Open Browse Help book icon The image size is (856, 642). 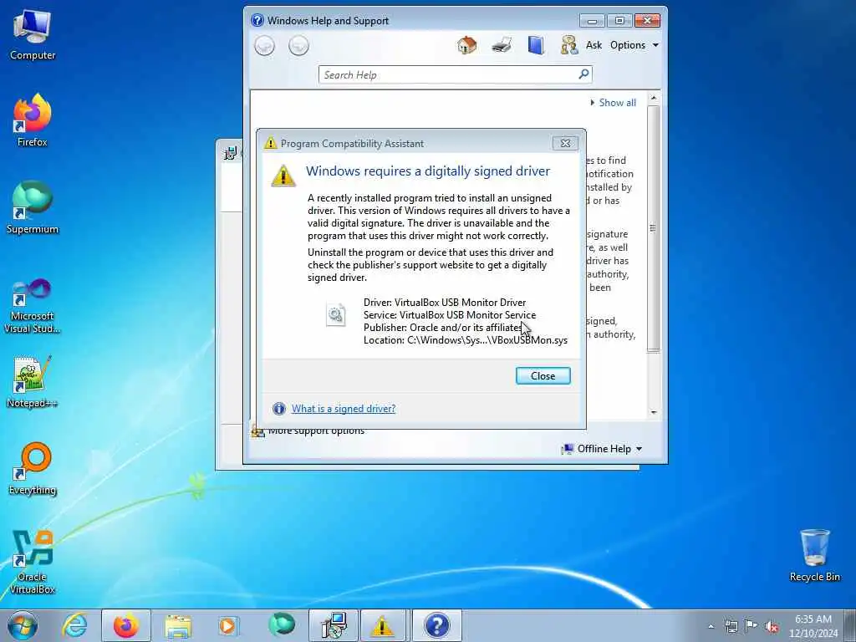(x=536, y=45)
